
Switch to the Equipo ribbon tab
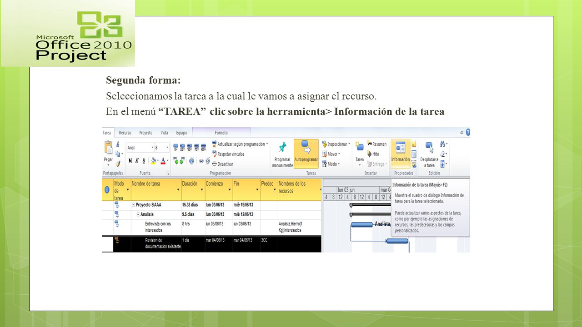point(182,133)
